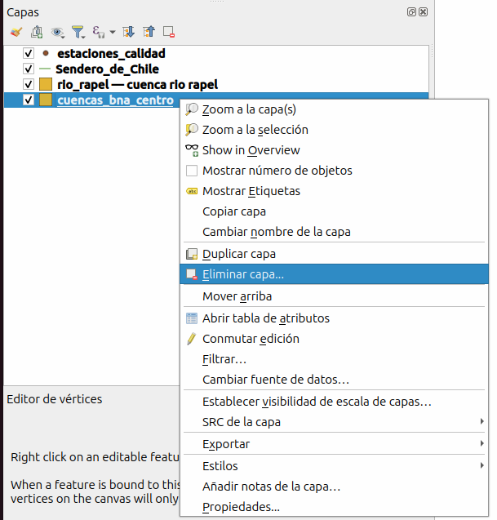
Task: Select the Sendero_de_Chile layer name
Action: (107, 69)
